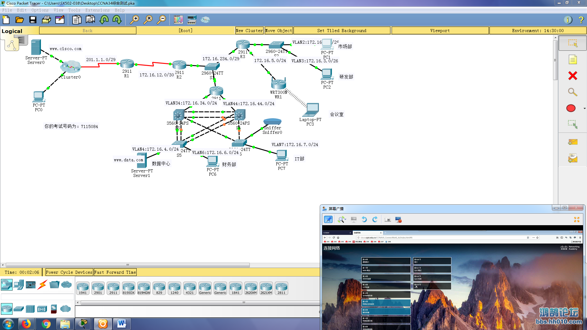Click Power Cycle Devices

69,272
